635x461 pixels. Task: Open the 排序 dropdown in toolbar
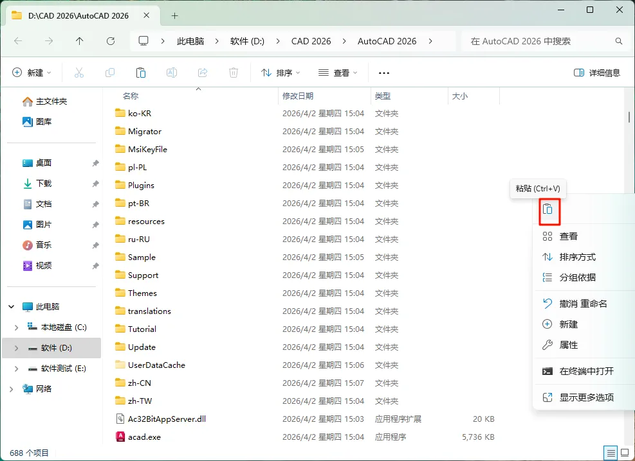(281, 73)
